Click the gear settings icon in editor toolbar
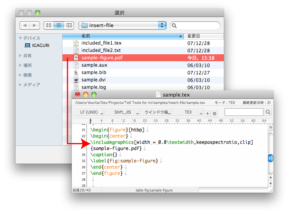This screenshot has width=289, height=214. 214,113
